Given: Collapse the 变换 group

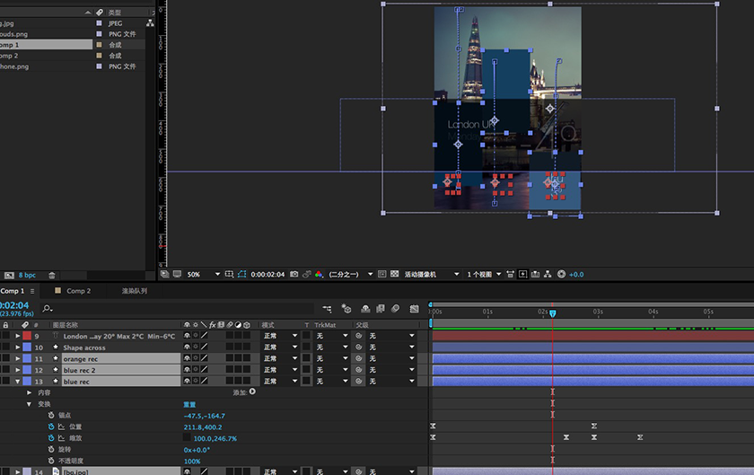Looking at the screenshot, I should click(x=30, y=404).
